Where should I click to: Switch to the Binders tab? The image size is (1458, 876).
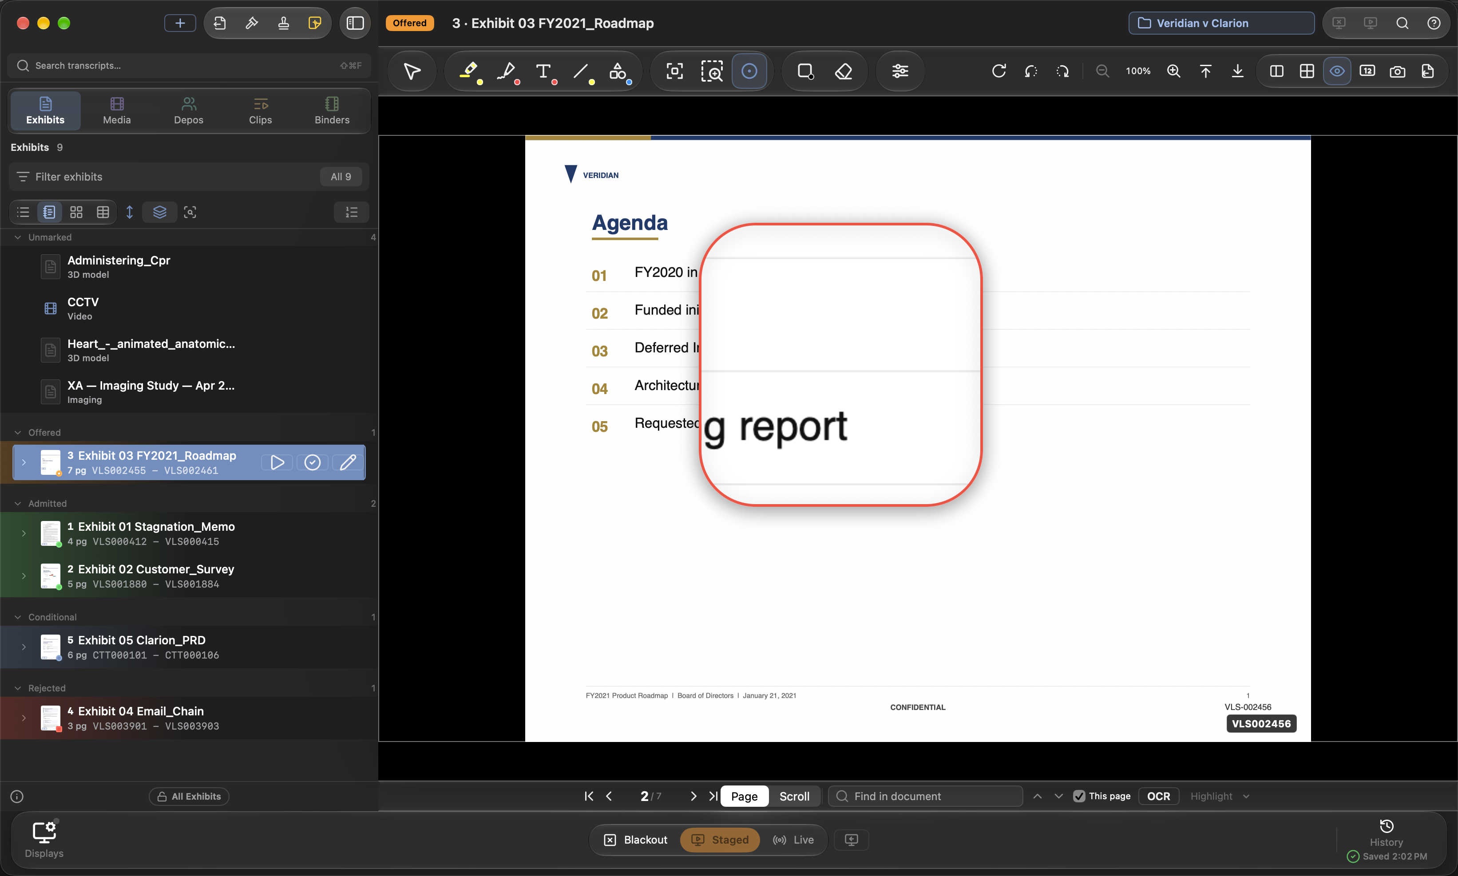(x=332, y=110)
